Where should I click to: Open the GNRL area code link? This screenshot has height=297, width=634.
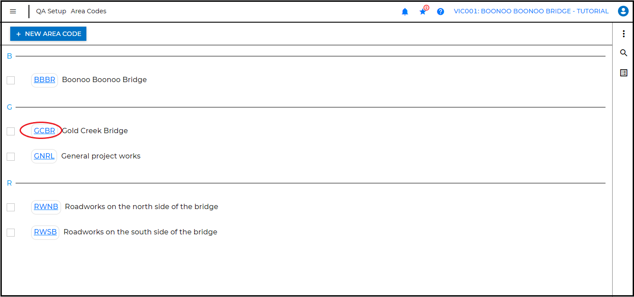[44, 156]
